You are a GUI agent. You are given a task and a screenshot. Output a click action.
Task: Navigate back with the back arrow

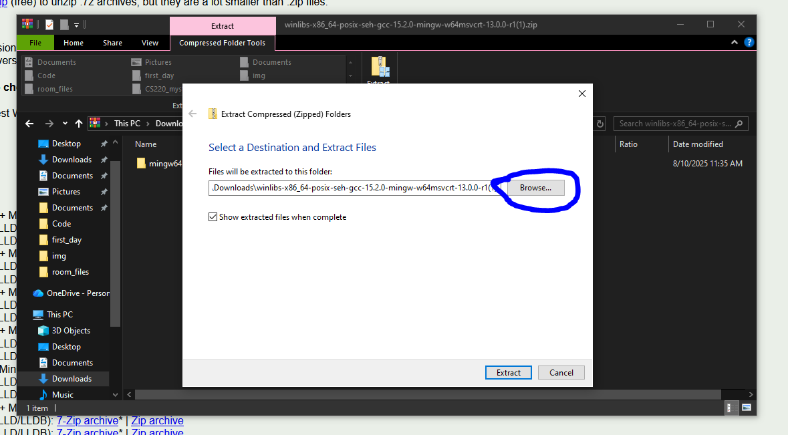[x=28, y=123]
